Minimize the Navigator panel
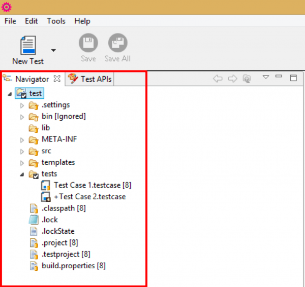 pyautogui.click(x=279, y=76)
